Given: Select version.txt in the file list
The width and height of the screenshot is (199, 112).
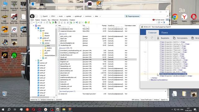Looking at the screenshot, I should (x=64, y=94).
